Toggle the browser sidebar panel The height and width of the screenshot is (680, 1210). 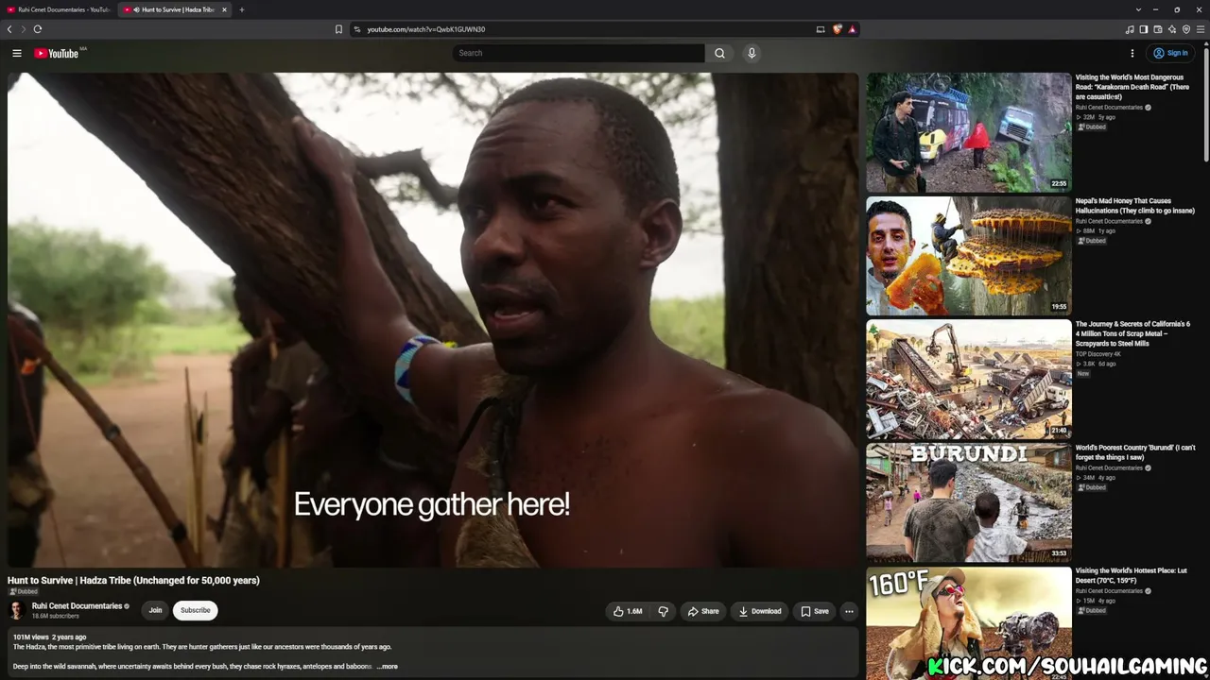coord(1144,29)
